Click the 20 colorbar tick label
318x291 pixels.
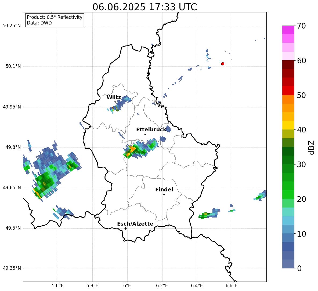tap(301, 199)
